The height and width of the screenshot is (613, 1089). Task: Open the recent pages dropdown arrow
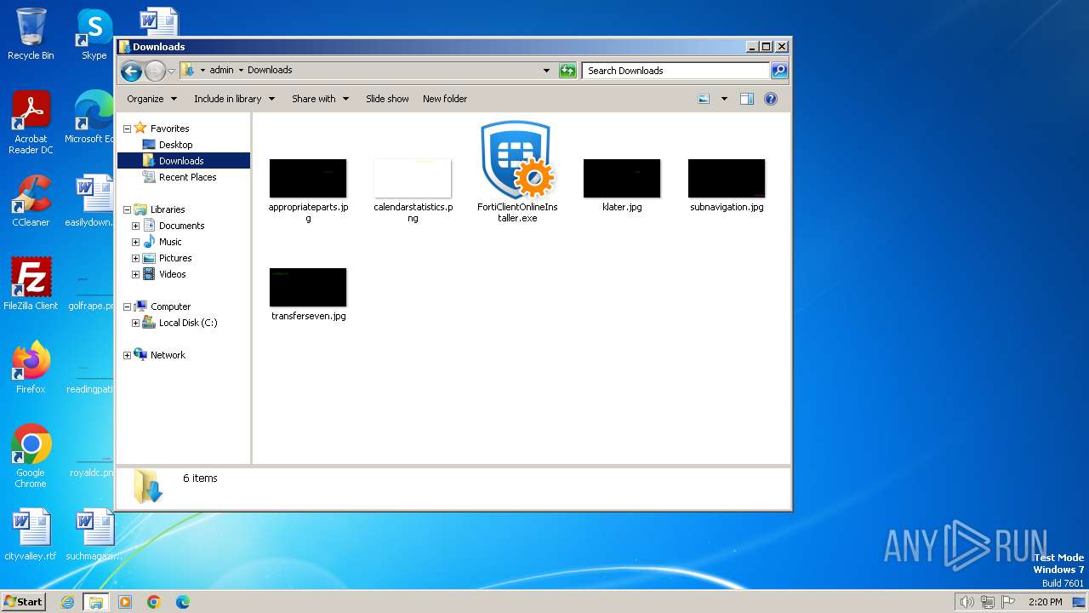(x=172, y=71)
